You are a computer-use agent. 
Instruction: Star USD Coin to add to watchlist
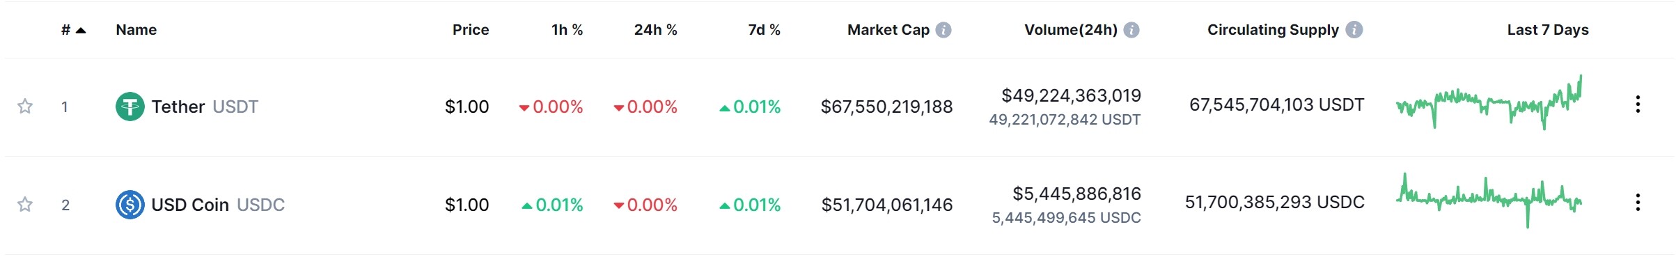pyautogui.click(x=25, y=205)
